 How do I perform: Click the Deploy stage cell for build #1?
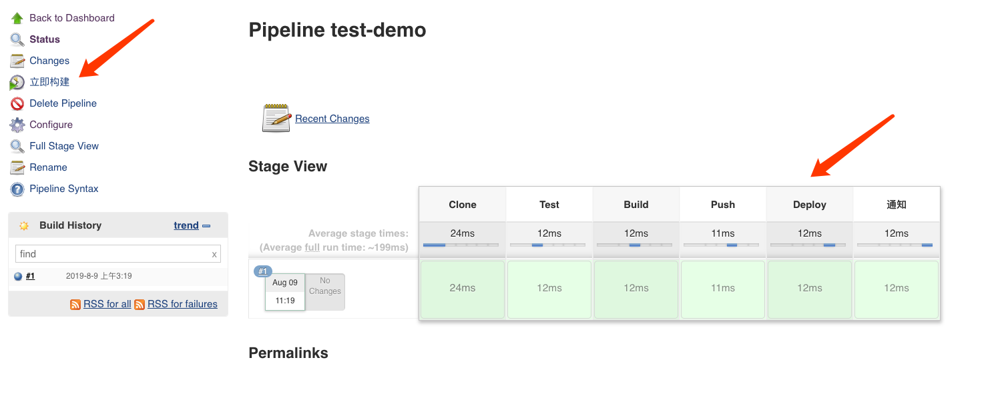pos(809,289)
